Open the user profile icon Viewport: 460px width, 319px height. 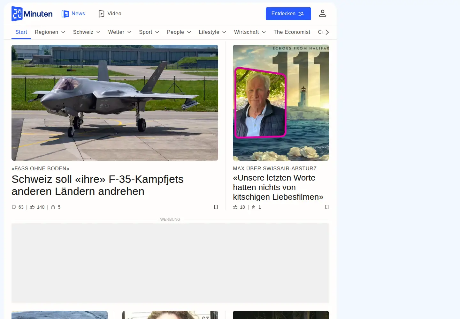pyautogui.click(x=323, y=13)
